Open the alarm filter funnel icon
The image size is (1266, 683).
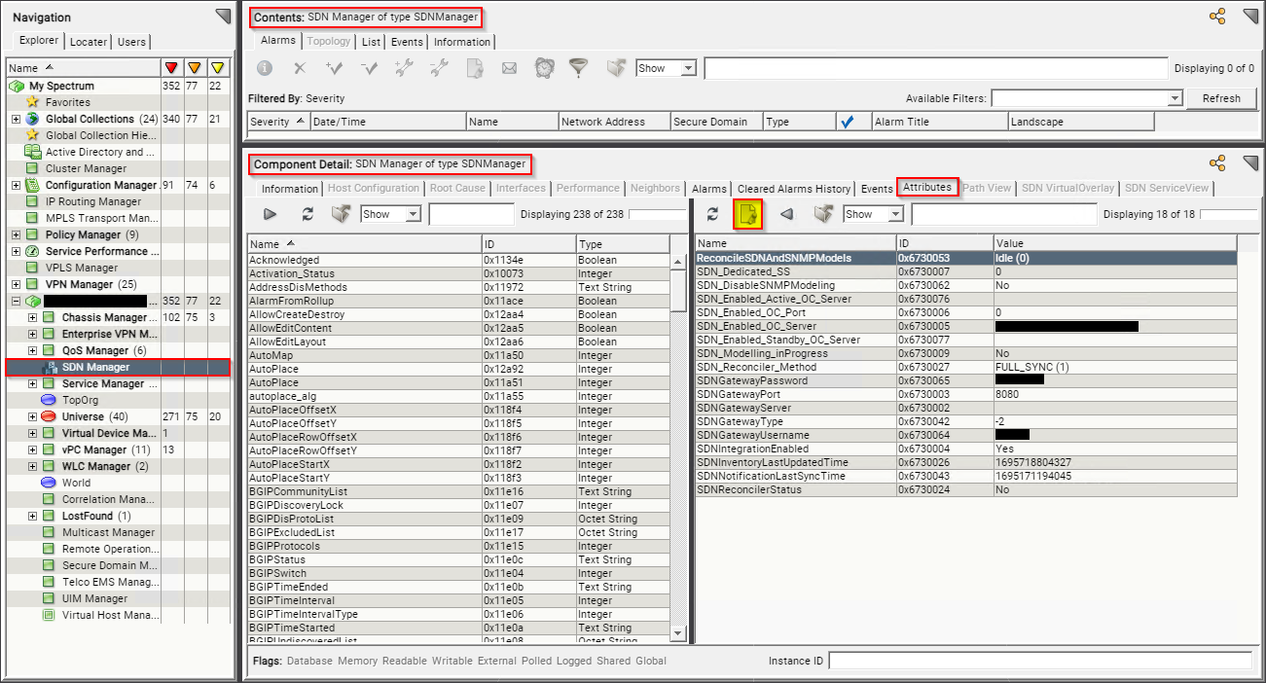[579, 68]
